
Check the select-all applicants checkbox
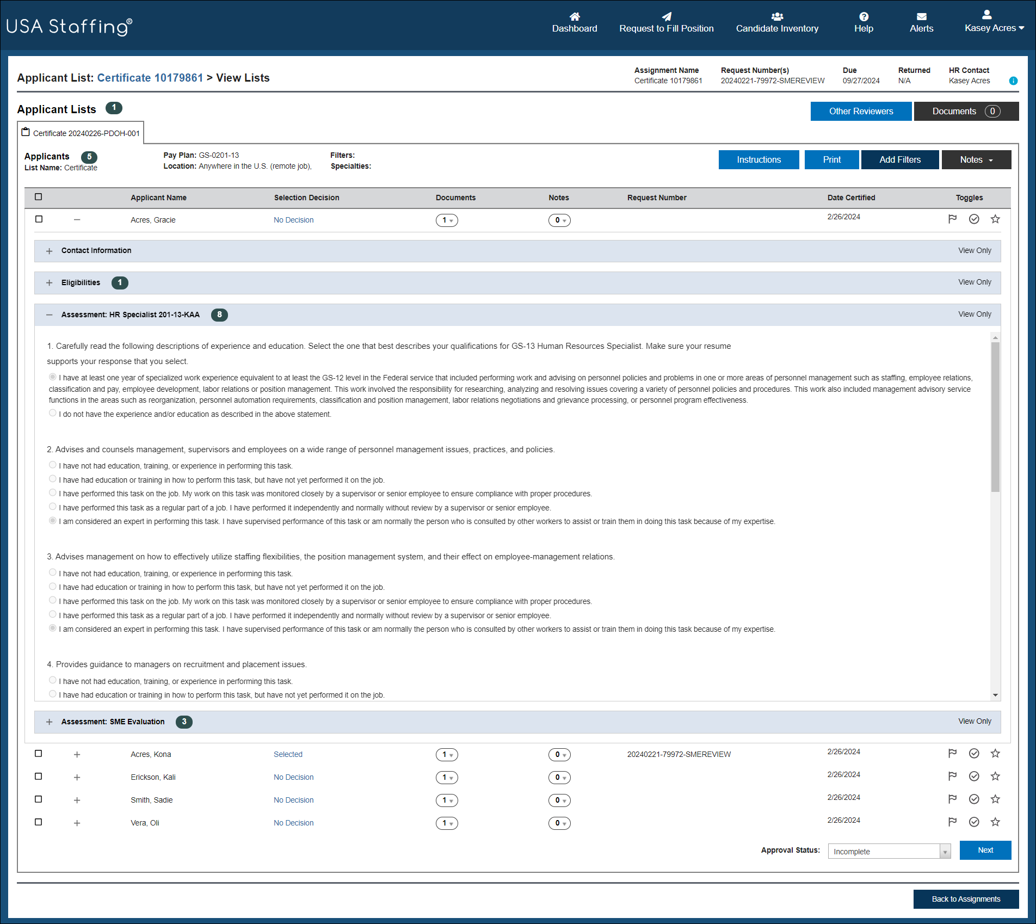pyautogui.click(x=38, y=197)
